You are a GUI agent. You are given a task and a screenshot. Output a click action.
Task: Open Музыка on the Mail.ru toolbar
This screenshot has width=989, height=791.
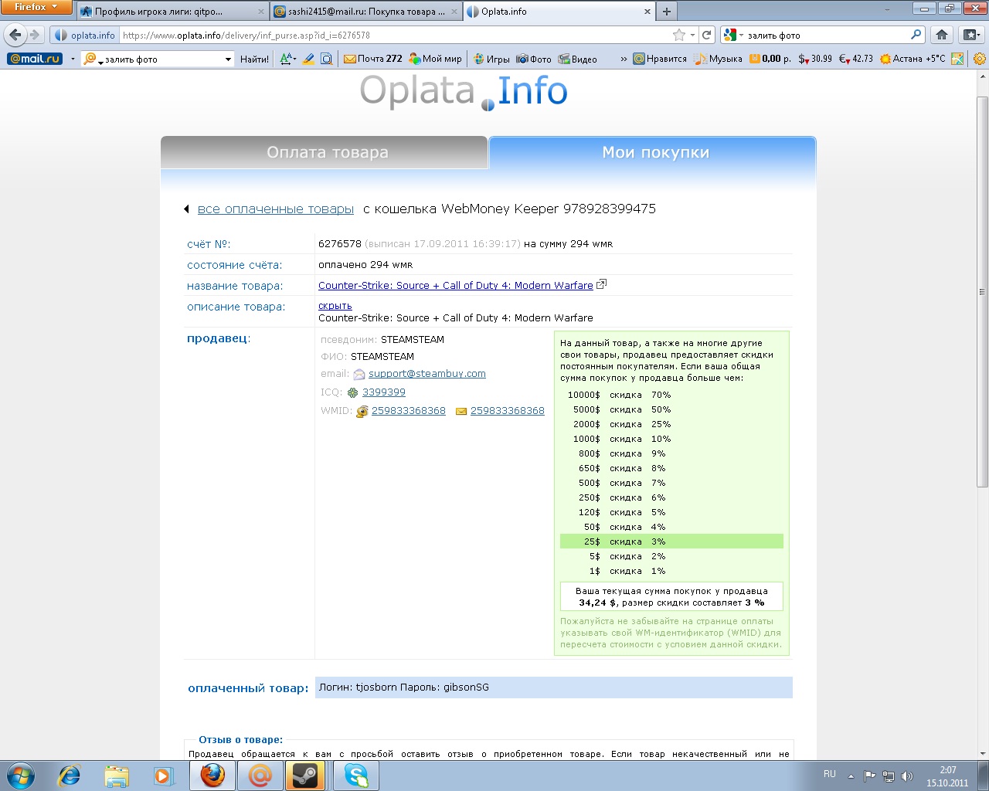tap(719, 59)
